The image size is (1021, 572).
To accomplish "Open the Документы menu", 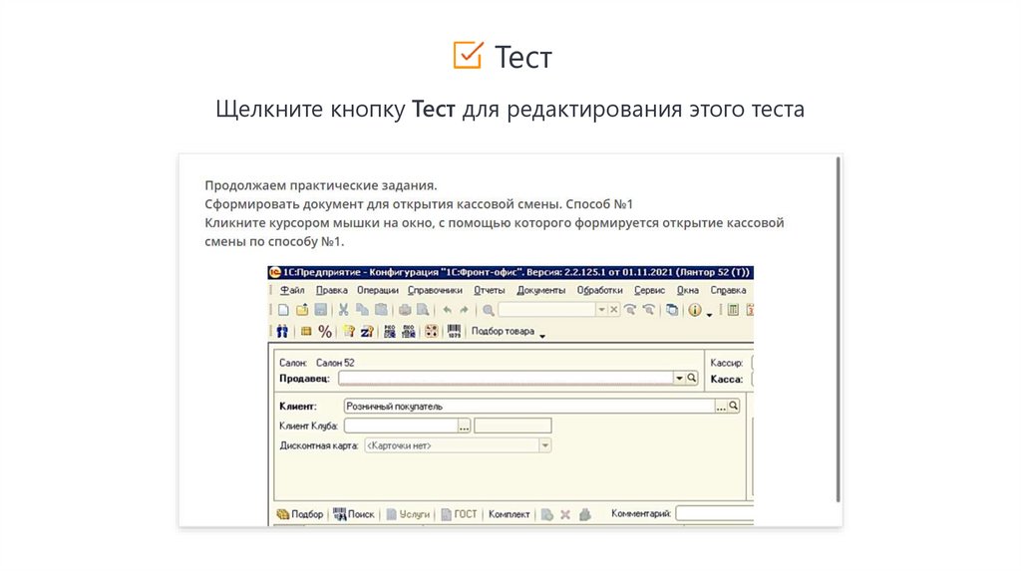I will pos(541,290).
